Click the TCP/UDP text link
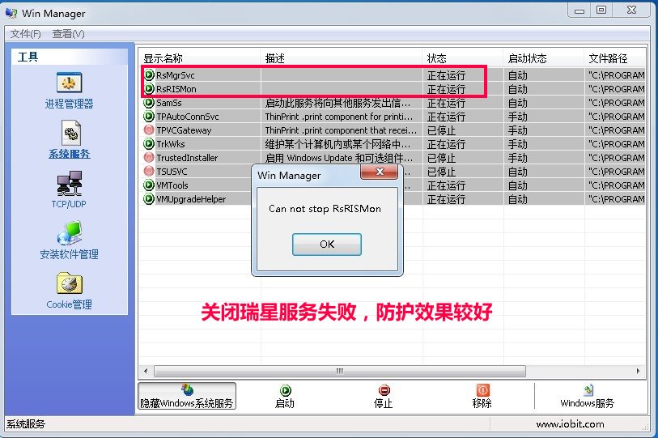658x438 pixels. 69,204
